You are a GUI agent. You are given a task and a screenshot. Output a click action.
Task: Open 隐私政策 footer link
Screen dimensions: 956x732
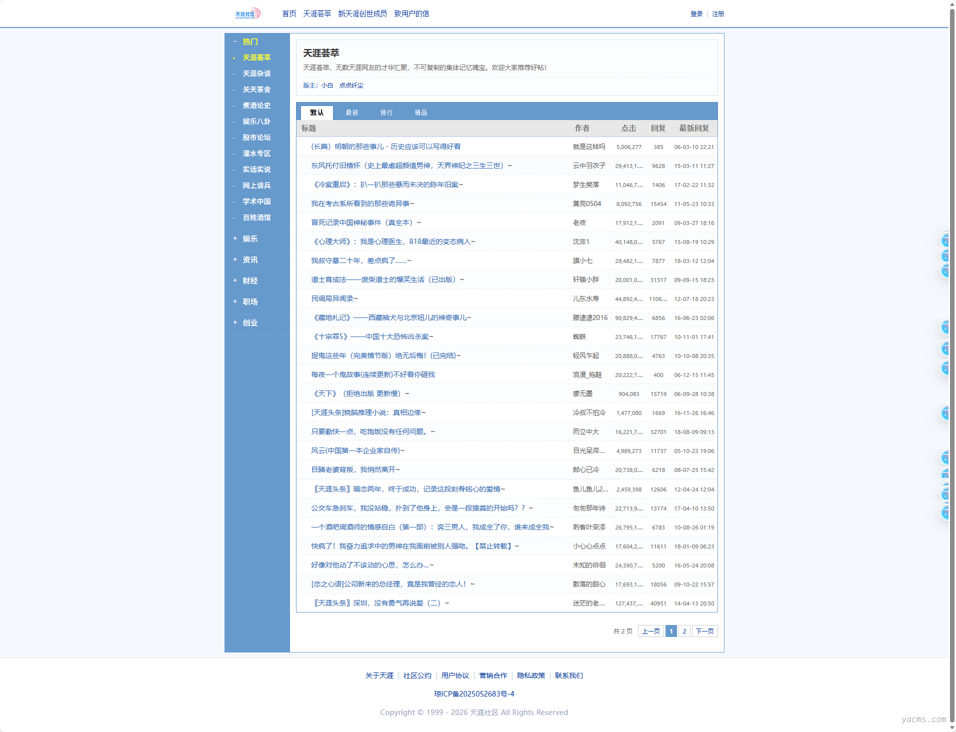(x=531, y=675)
